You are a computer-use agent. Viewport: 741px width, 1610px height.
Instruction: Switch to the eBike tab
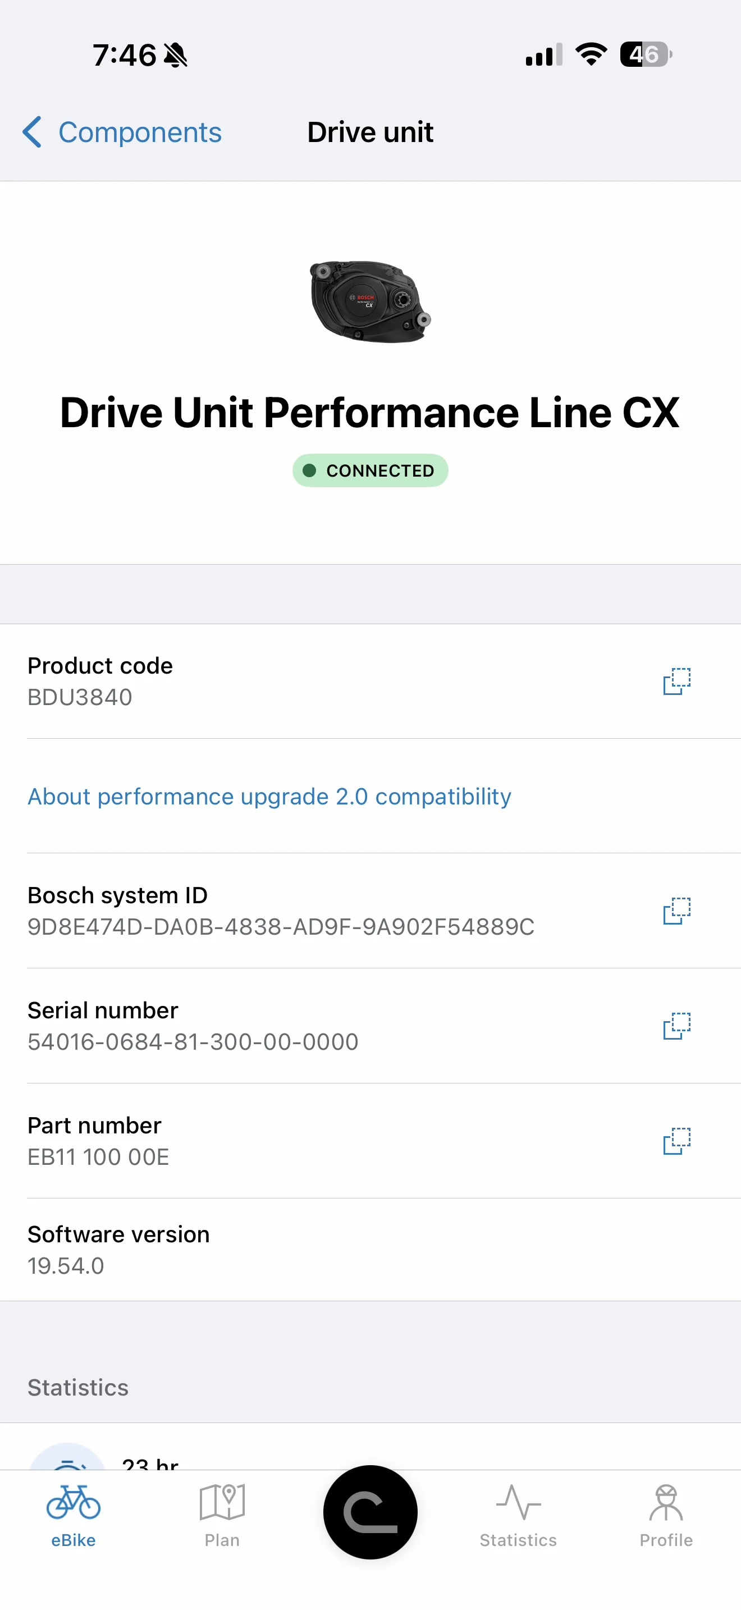tap(74, 1515)
